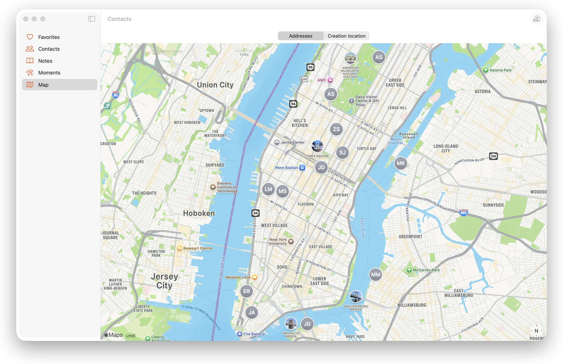Click the American Museum of Natural History pin
The width and height of the screenshot is (563, 364).
[x=350, y=58]
